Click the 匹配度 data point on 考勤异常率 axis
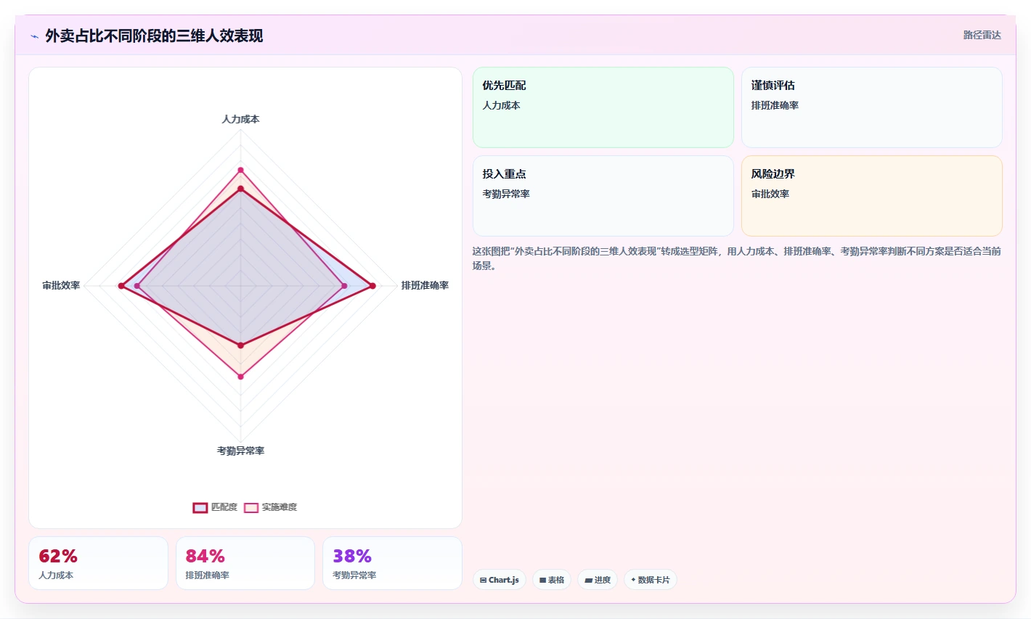The height and width of the screenshot is (619, 1031). tap(240, 345)
